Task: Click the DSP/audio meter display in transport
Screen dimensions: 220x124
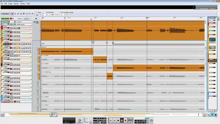Action: click(x=69, y=121)
